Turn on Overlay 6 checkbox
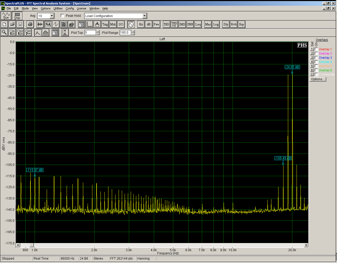 317,70
